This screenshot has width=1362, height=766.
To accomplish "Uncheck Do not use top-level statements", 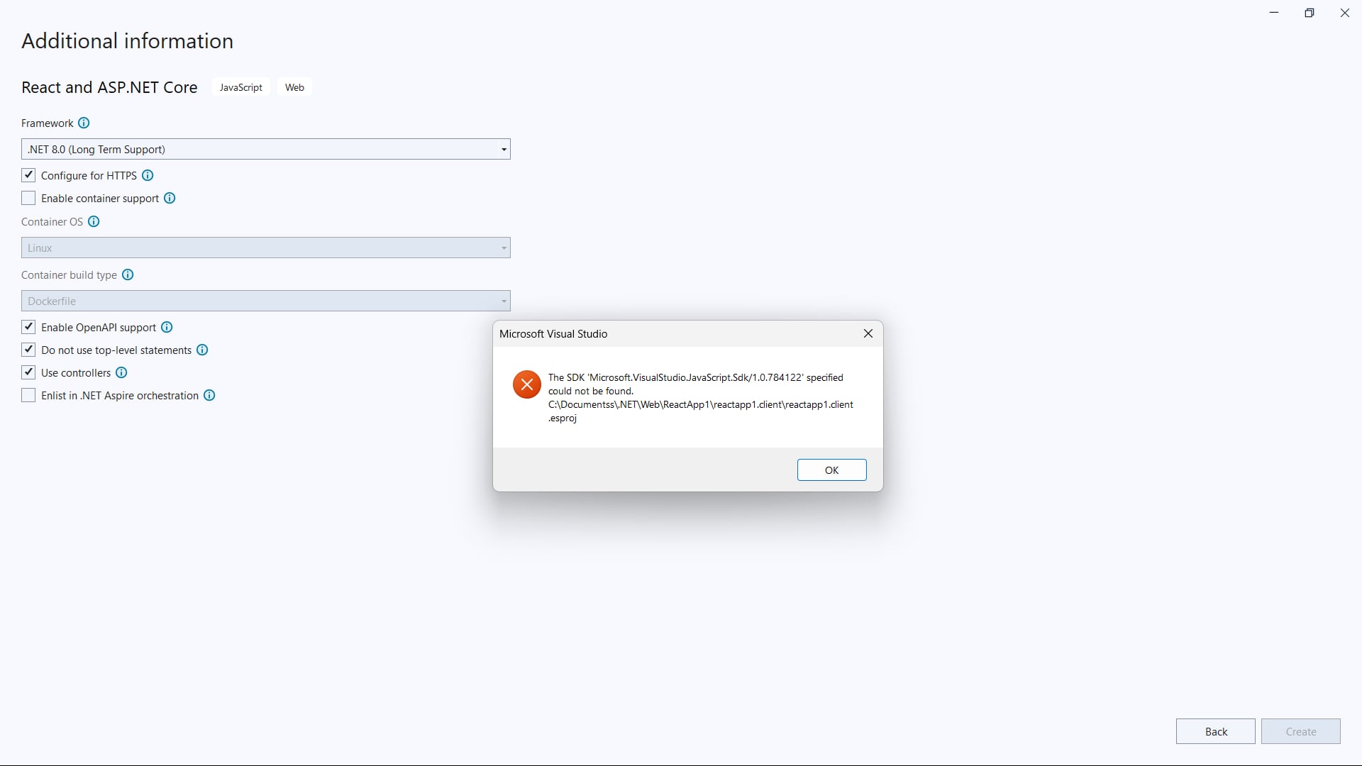I will click(28, 350).
